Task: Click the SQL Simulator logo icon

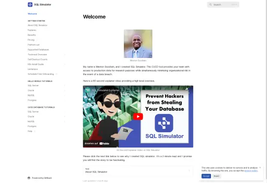Action: [30, 5]
